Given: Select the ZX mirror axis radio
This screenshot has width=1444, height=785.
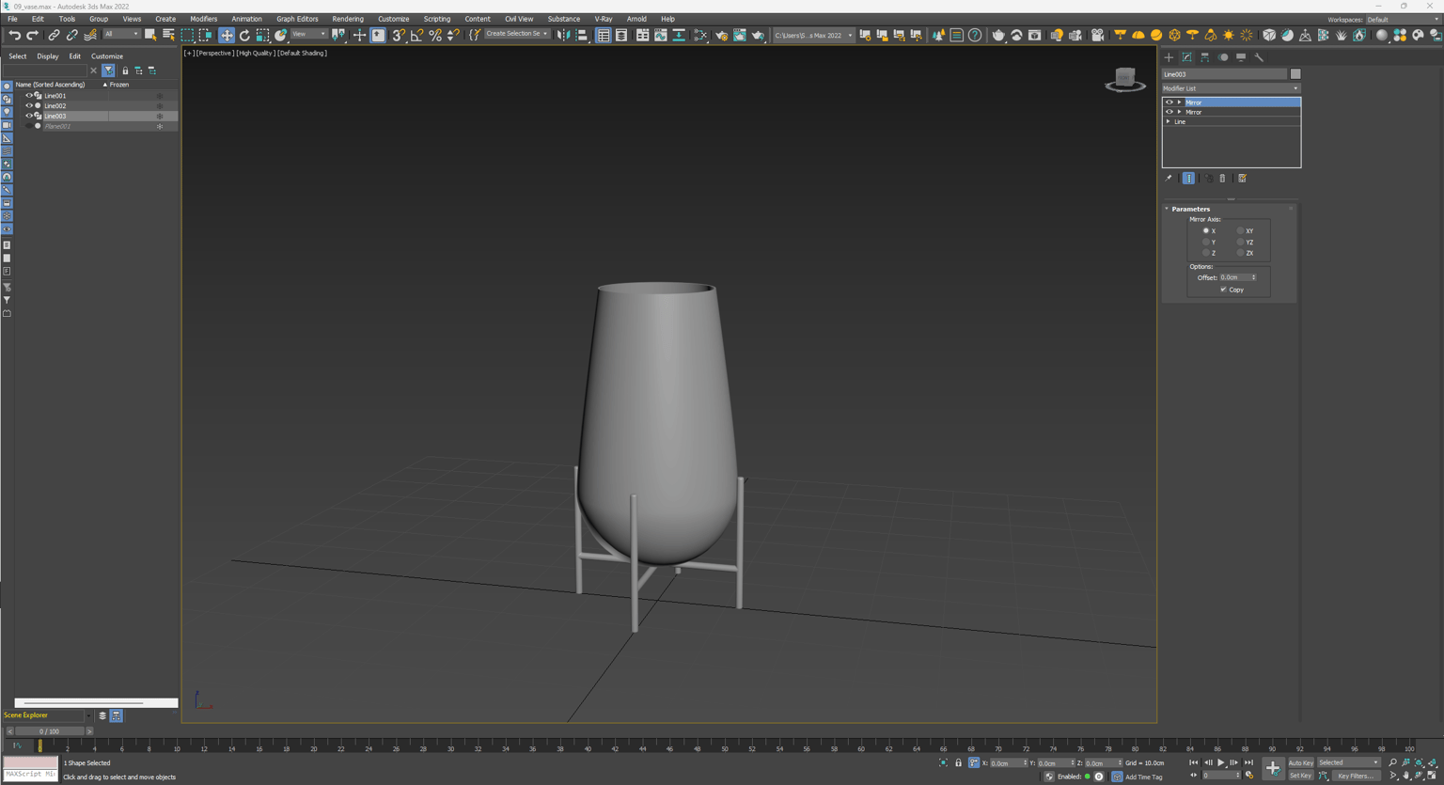Looking at the screenshot, I should click(1241, 253).
